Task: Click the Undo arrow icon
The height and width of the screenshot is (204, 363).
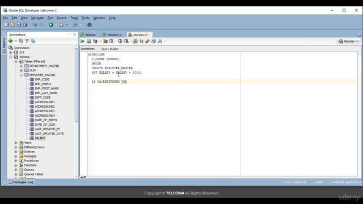Action: tap(35, 25)
